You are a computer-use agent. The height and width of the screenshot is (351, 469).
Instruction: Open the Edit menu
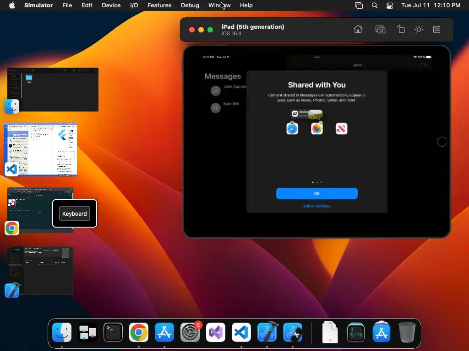(87, 5)
